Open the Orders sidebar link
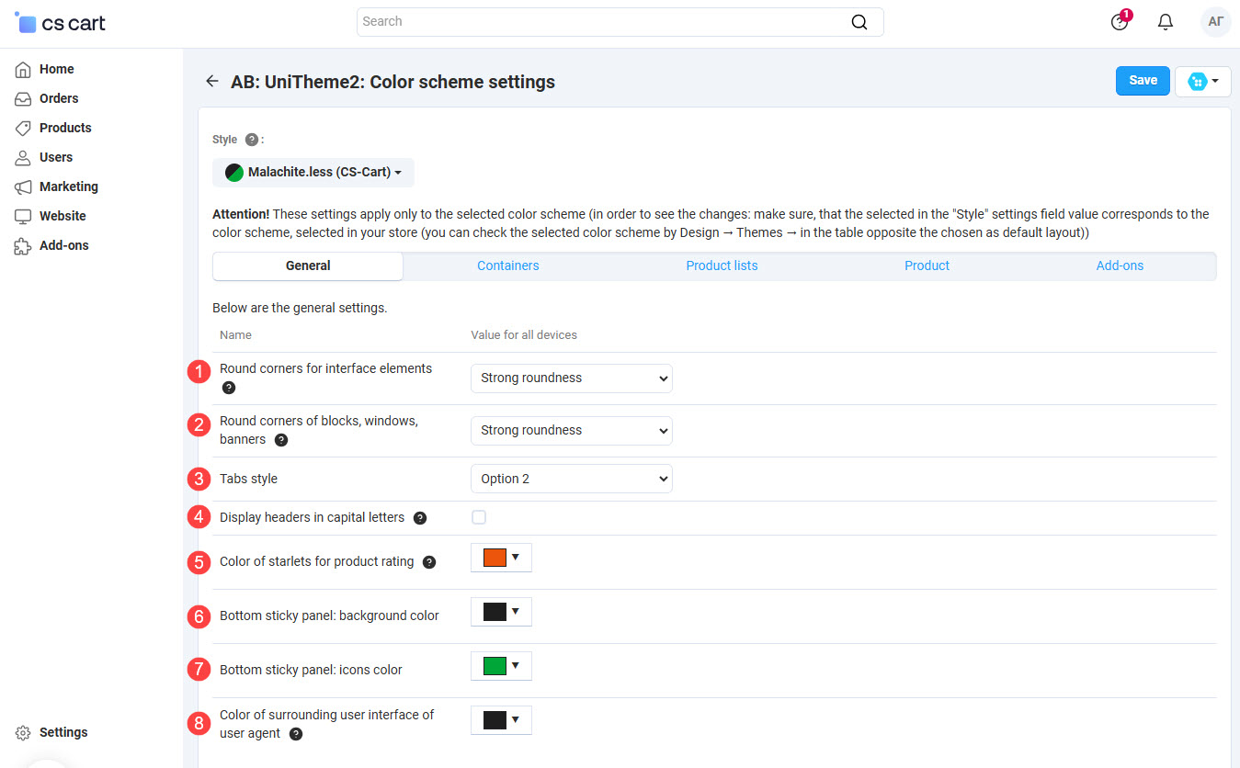 click(59, 98)
